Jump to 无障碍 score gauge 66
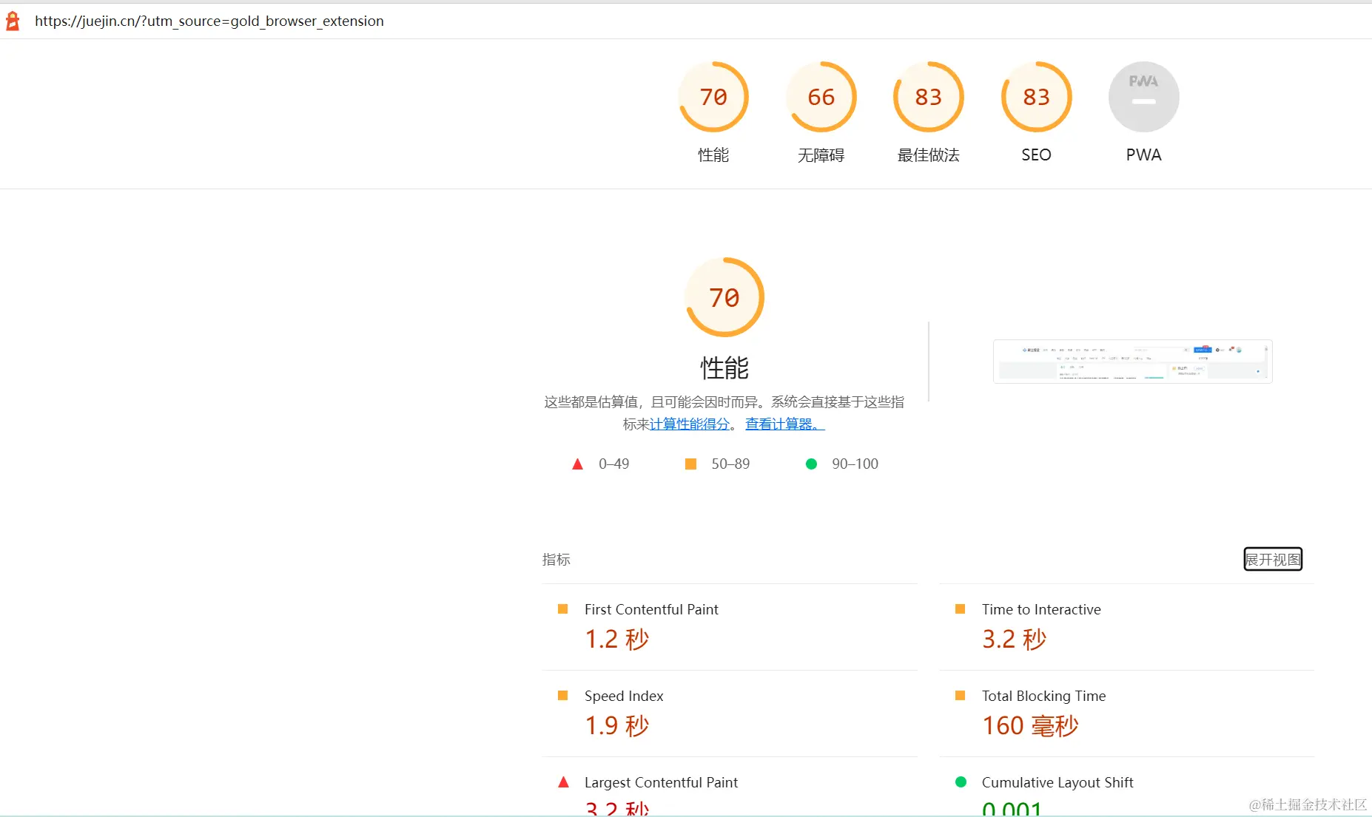1372x817 pixels. 821,97
